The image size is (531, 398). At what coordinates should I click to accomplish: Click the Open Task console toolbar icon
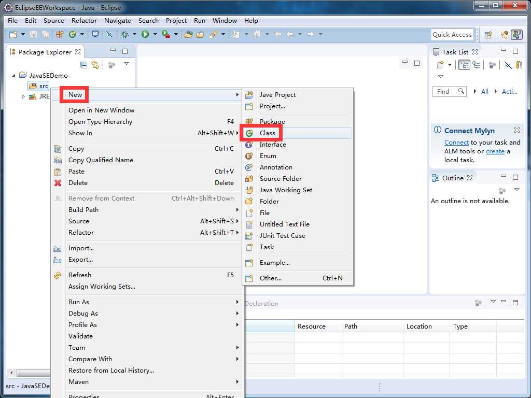[95, 34]
